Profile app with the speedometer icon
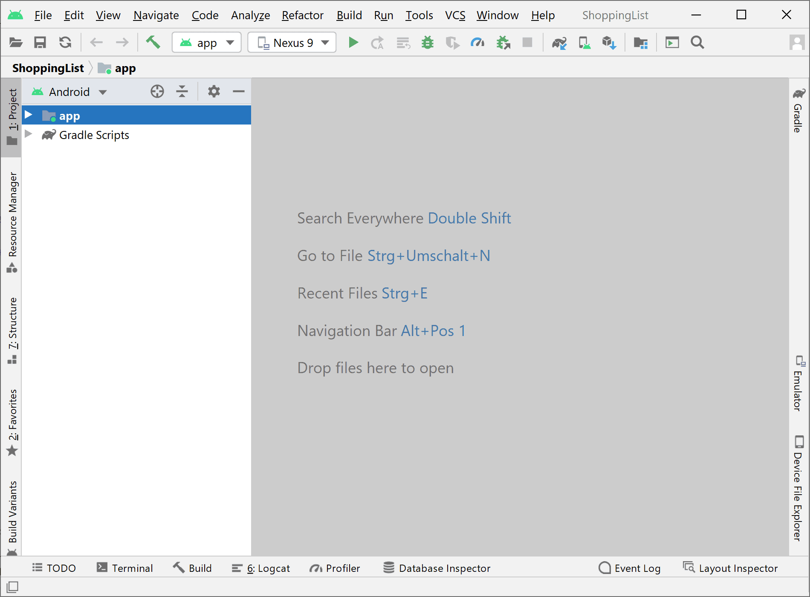Image resolution: width=810 pixels, height=597 pixels. [x=477, y=43]
